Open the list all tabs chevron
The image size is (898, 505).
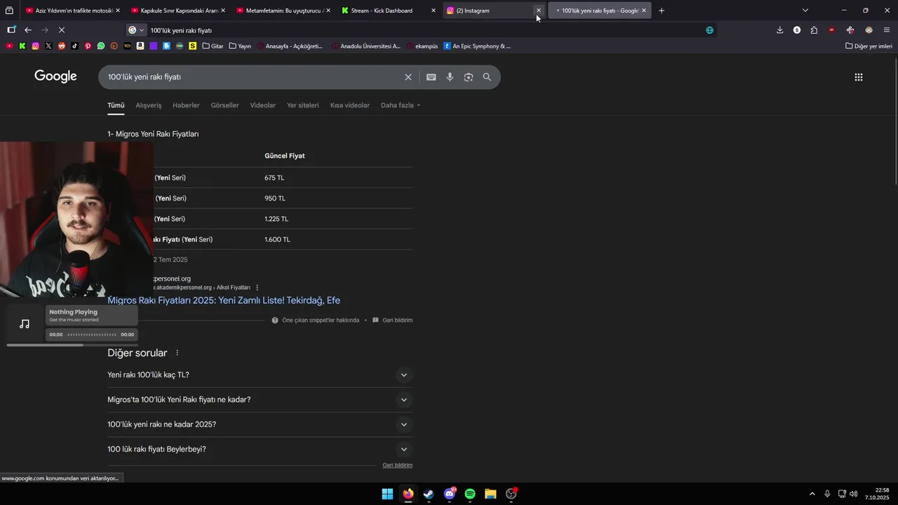click(805, 11)
